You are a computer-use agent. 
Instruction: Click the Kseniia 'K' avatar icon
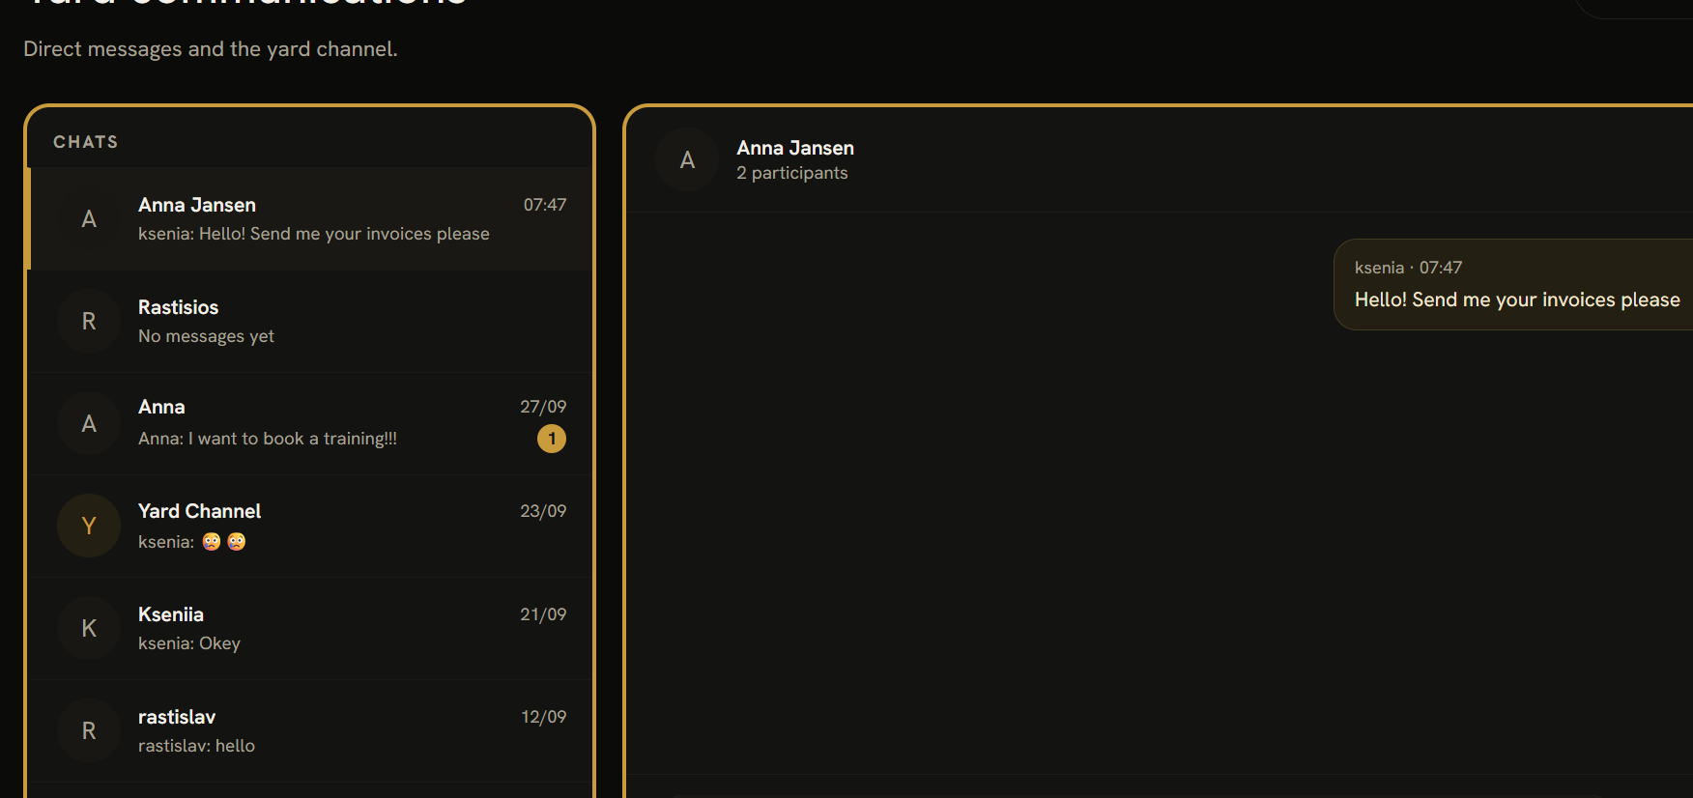coord(89,628)
